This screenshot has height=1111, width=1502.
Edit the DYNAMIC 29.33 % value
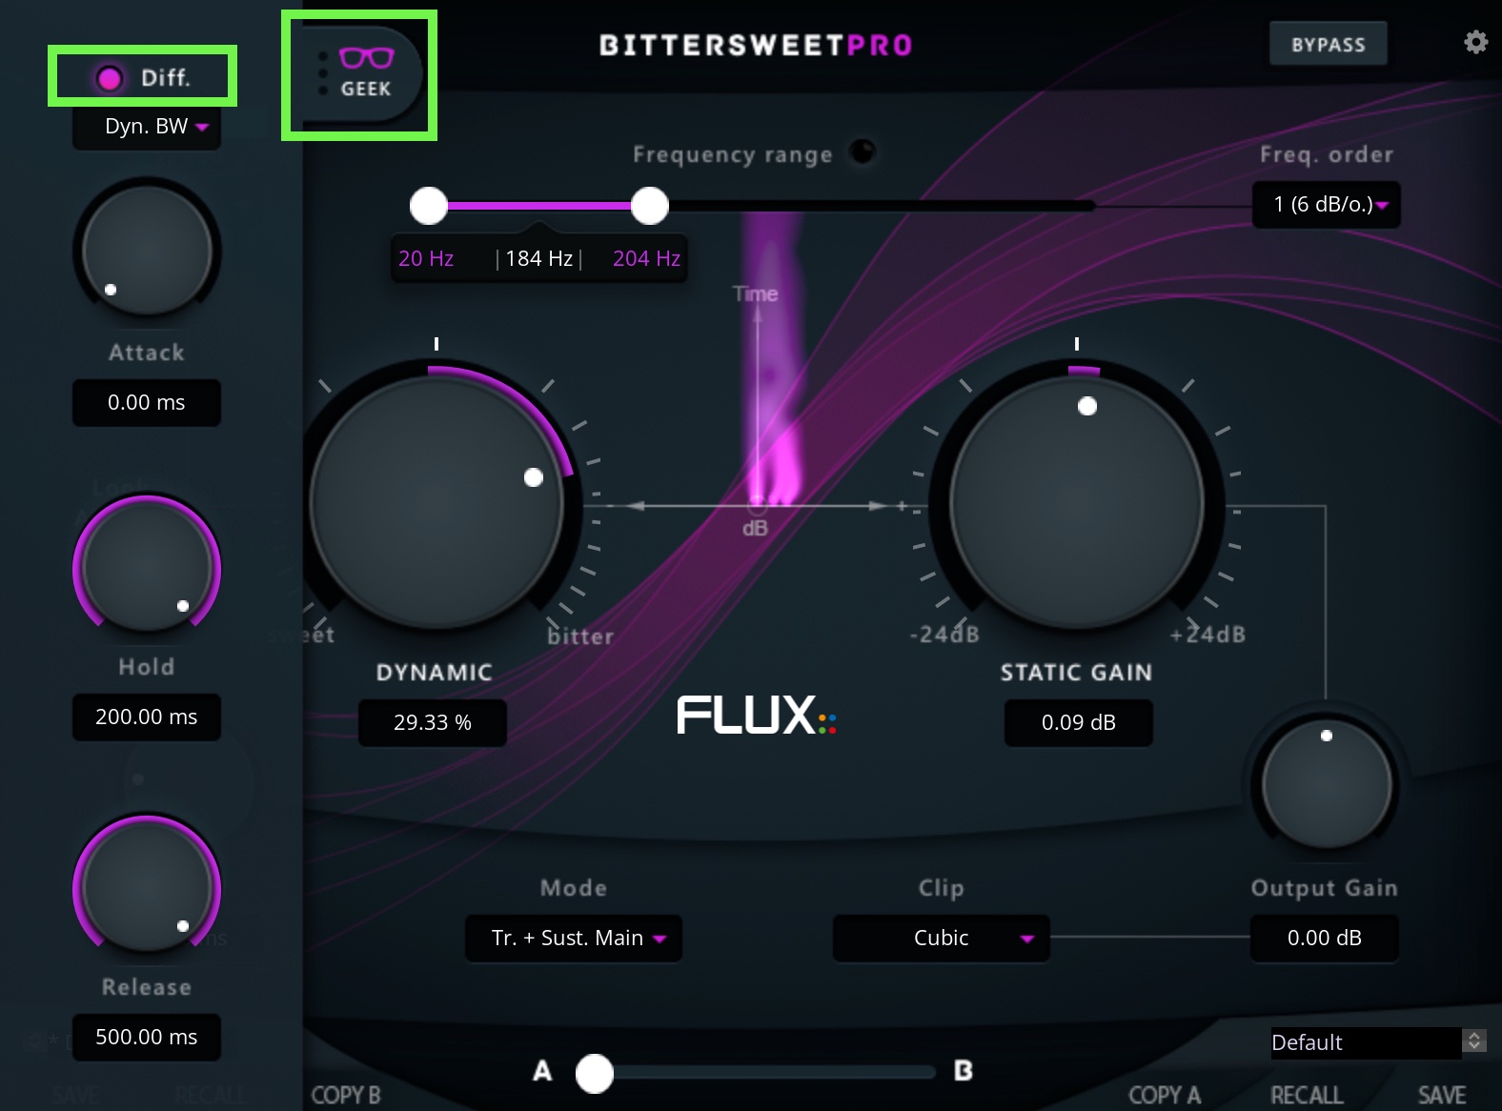tap(433, 722)
